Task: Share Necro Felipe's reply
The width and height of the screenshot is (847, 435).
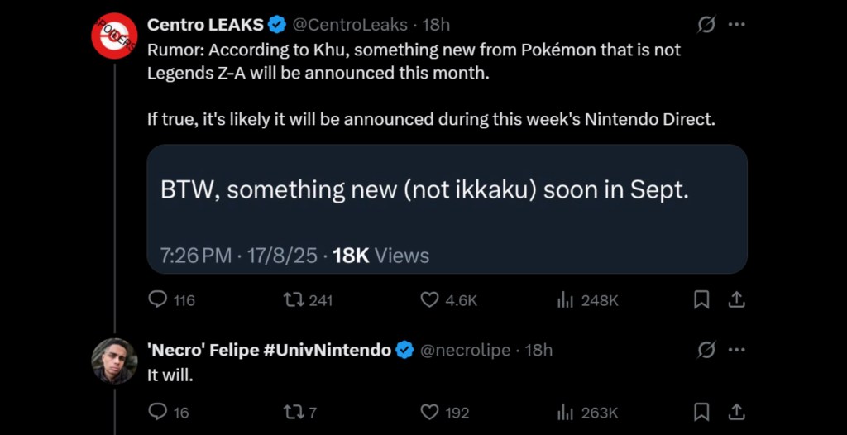Action: (736, 411)
